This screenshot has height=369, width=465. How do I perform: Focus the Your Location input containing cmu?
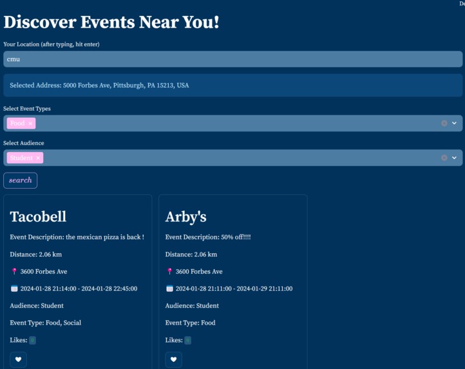click(x=232, y=59)
